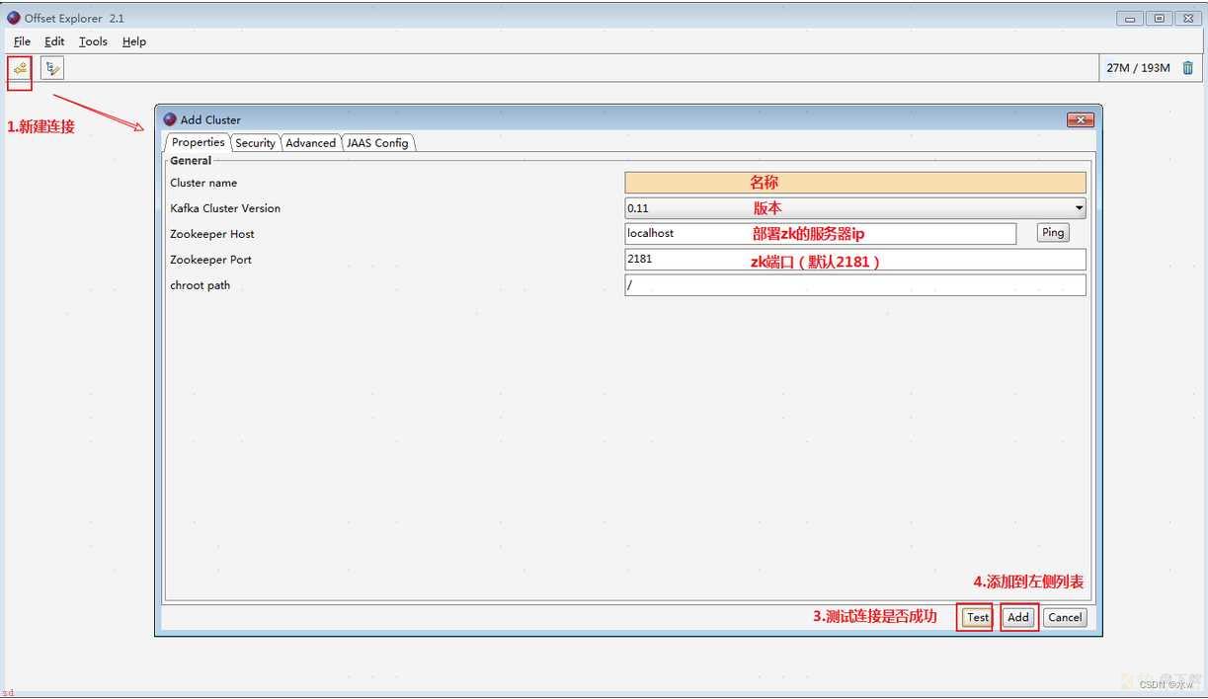Open the Help menu
Image resolution: width=1208 pixels, height=699 pixels.
[134, 41]
